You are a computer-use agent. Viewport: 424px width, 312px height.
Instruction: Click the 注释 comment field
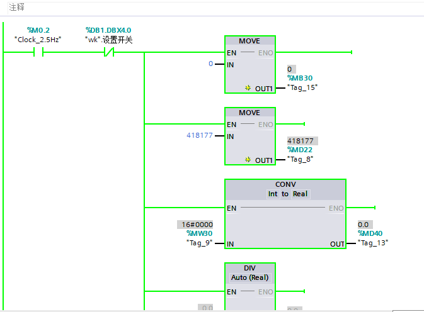click(16, 6)
